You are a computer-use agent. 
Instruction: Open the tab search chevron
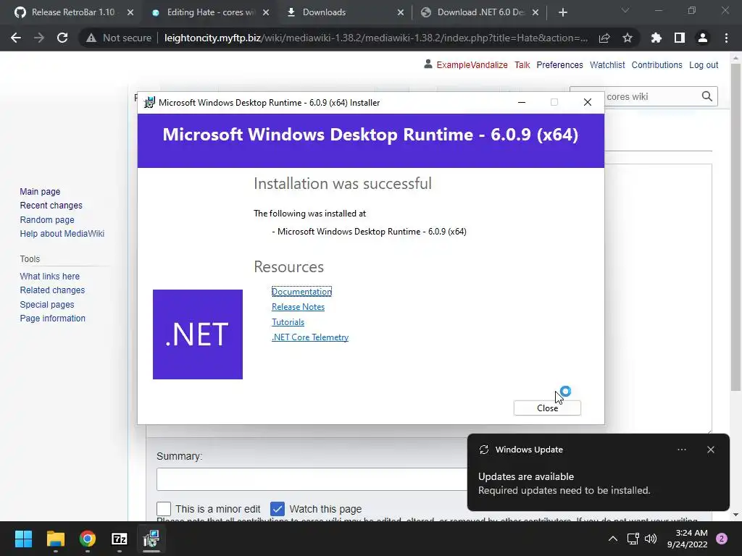click(625, 10)
